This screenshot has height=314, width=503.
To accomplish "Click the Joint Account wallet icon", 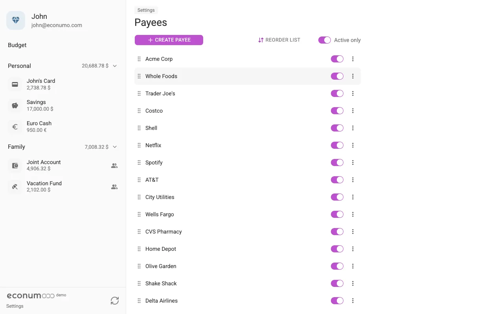I will 15,166.
